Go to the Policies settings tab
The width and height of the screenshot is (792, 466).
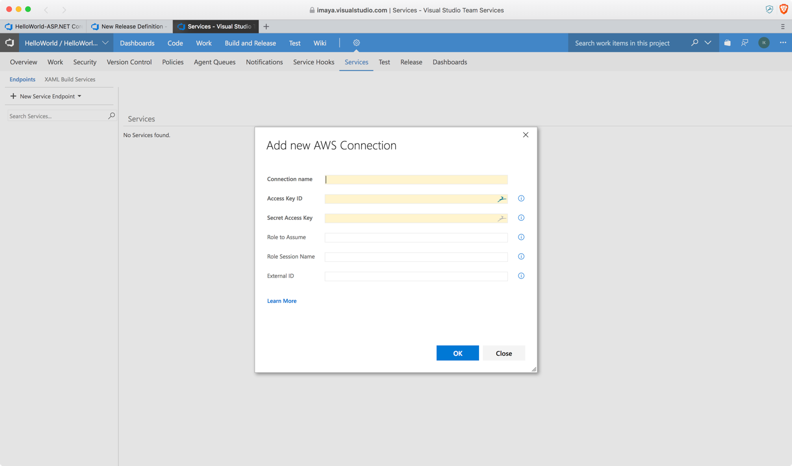point(173,62)
